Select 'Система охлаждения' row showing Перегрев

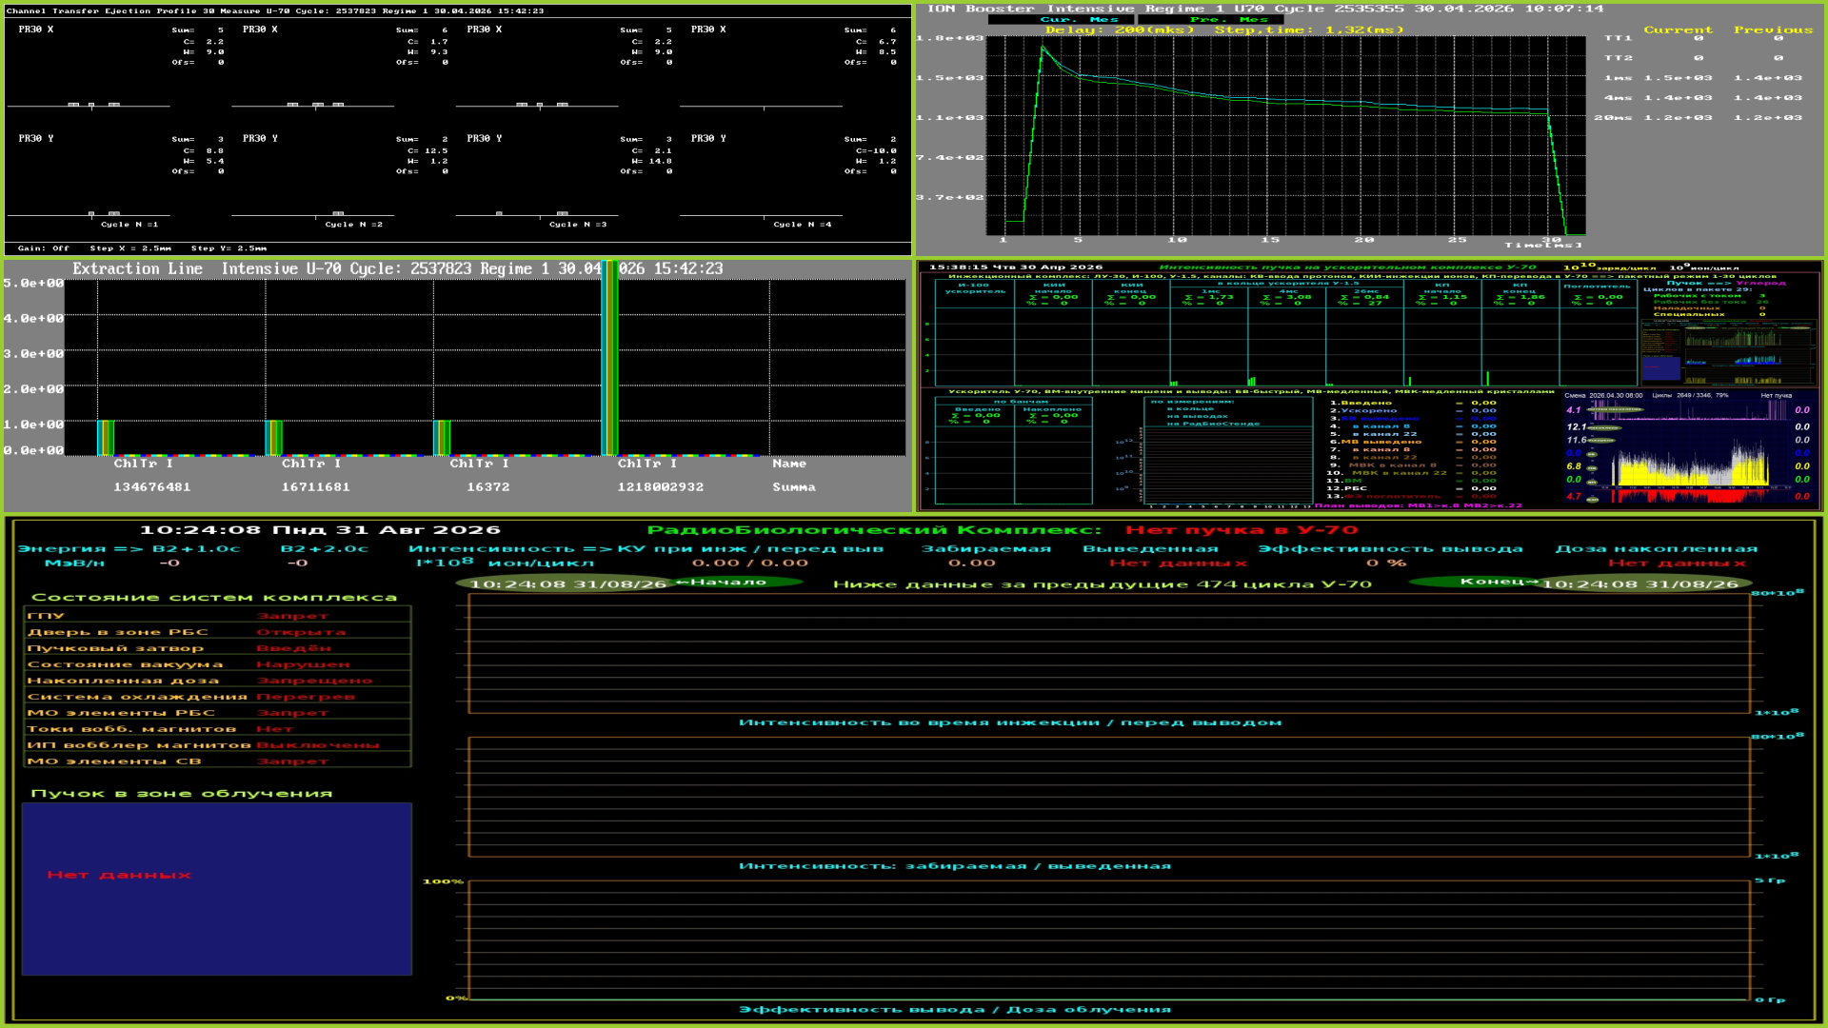(x=217, y=697)
